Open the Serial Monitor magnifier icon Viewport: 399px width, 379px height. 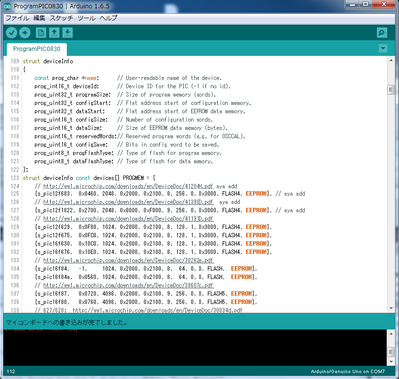click(x=382, y=33)
